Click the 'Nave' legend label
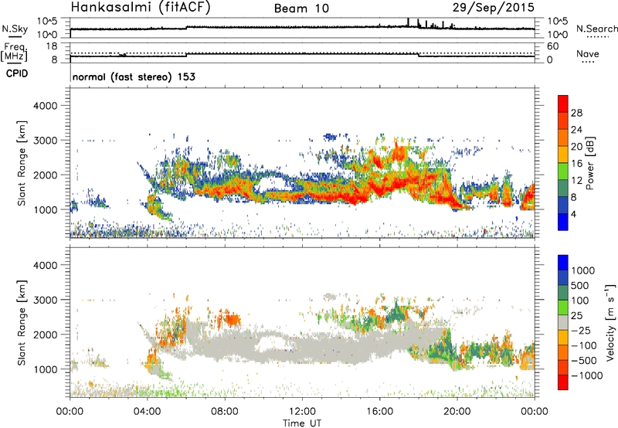Screen dimensions: 618x428 pos(588,54)
